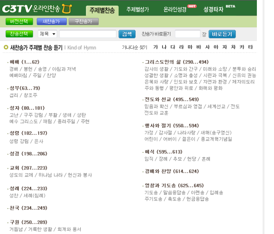The height and width of the screenshot is (234, 274).
Task: Click the 바로듣기 button
Action: (222, 34)
